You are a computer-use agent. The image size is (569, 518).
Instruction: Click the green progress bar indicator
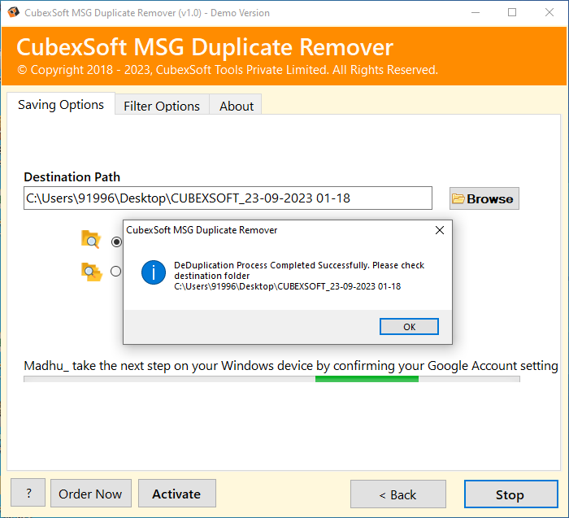click(x=367, y=379)
